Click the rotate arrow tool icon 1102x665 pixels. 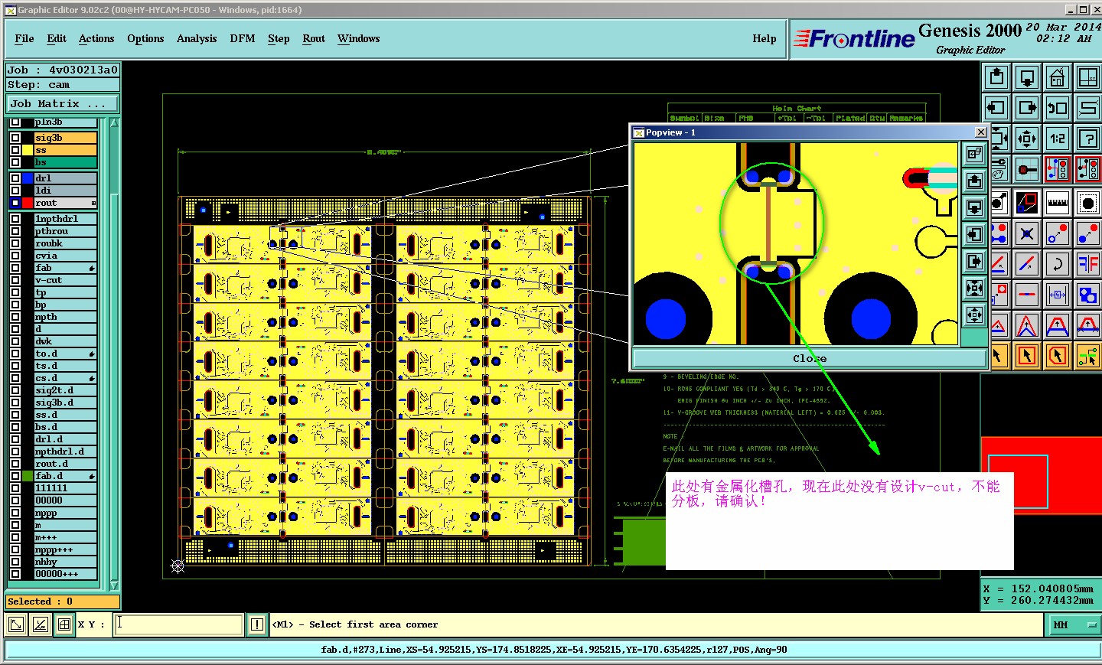[x=1058, y=264]
